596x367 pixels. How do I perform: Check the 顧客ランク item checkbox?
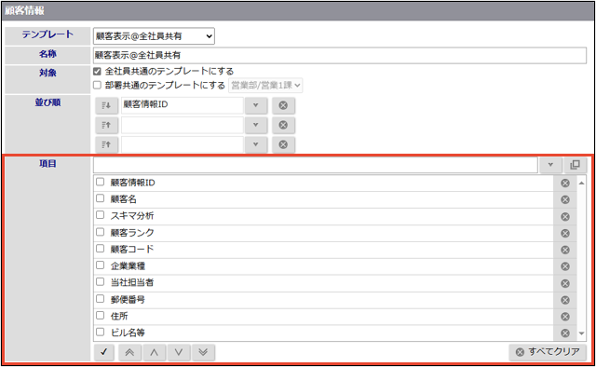pos(100,232)
